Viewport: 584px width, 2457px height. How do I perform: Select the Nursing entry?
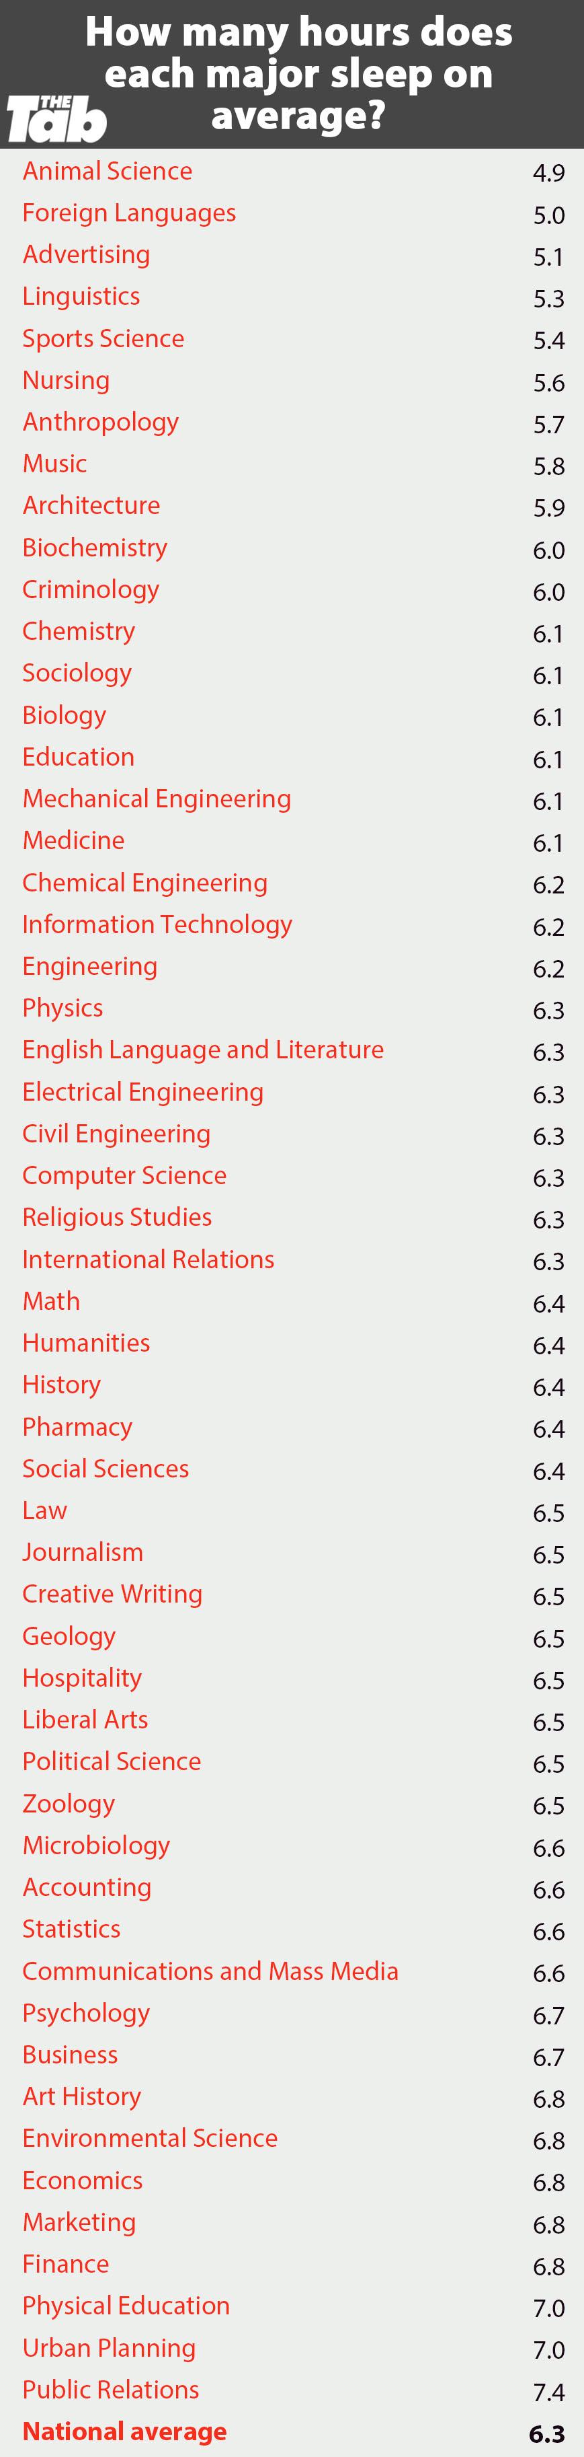point(67,381)
